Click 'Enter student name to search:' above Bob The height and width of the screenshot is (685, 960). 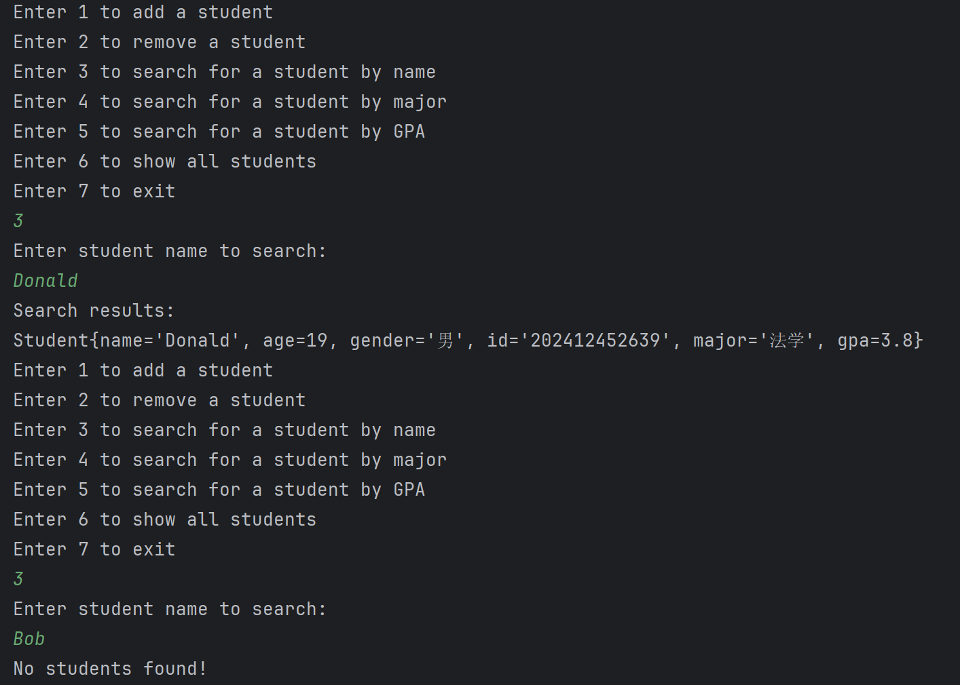tap(170, 609)
